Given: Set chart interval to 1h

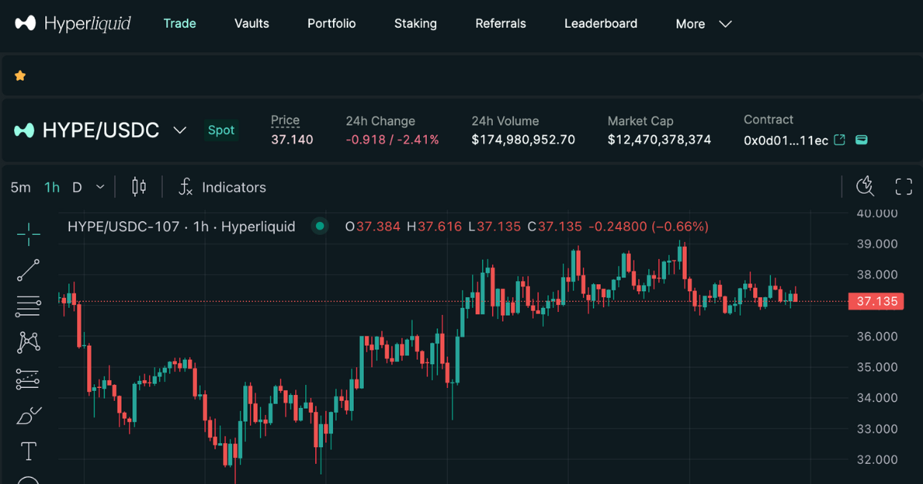Looking at the screenshot, I should click(52, 187).
